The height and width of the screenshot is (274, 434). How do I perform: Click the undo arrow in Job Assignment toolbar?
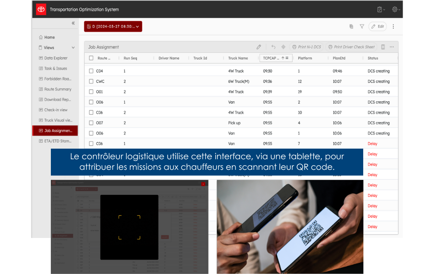click(x=273, y=47)
